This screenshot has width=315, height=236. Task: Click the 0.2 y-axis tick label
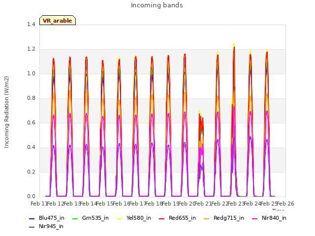31,172
